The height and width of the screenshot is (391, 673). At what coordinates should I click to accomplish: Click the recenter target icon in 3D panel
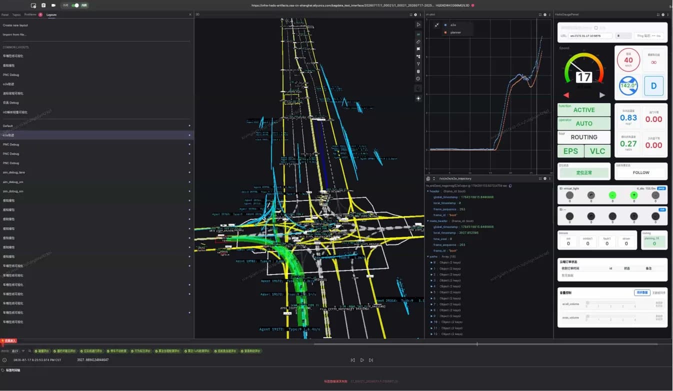pos(418,98)
